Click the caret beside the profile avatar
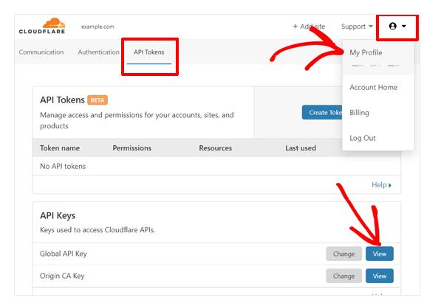 [404, 26]
